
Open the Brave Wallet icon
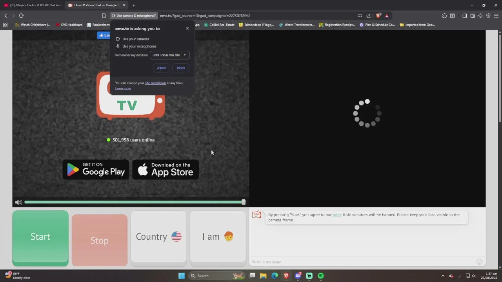473,16
